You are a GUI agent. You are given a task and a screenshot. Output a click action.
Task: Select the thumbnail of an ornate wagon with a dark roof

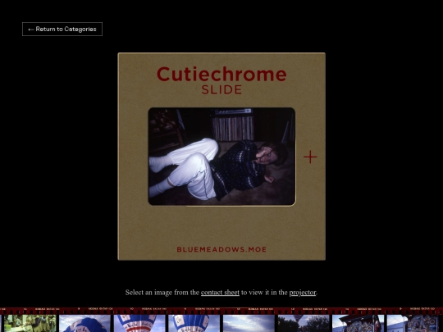click(x=358, y=324)
